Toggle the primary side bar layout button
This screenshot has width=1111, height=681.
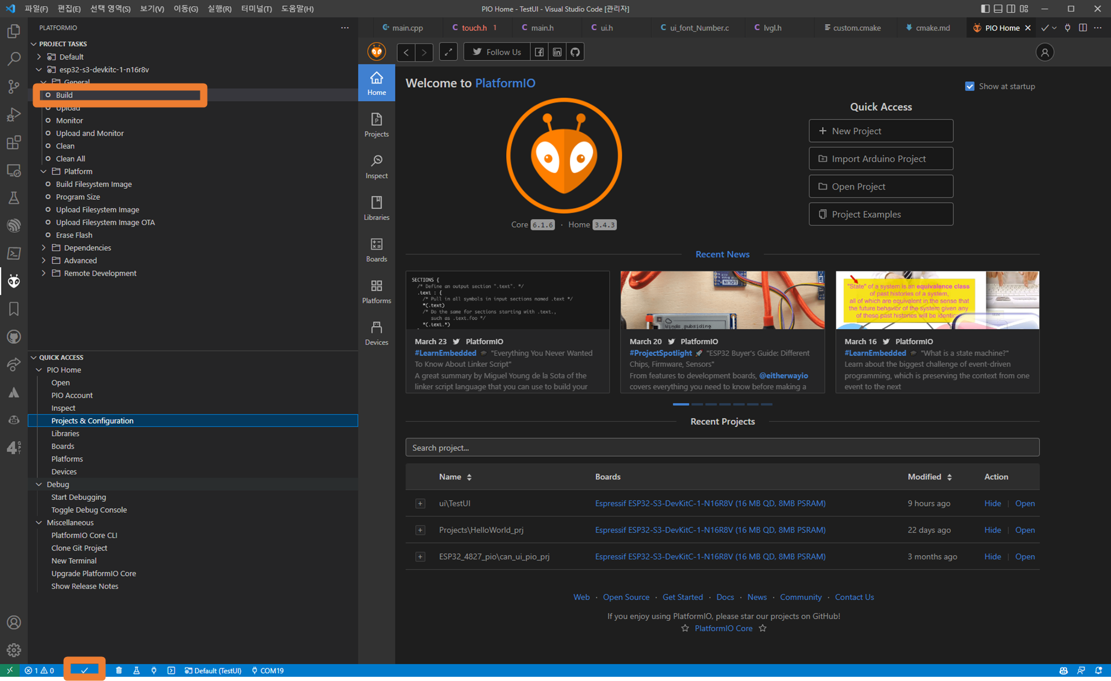point(985,9)
